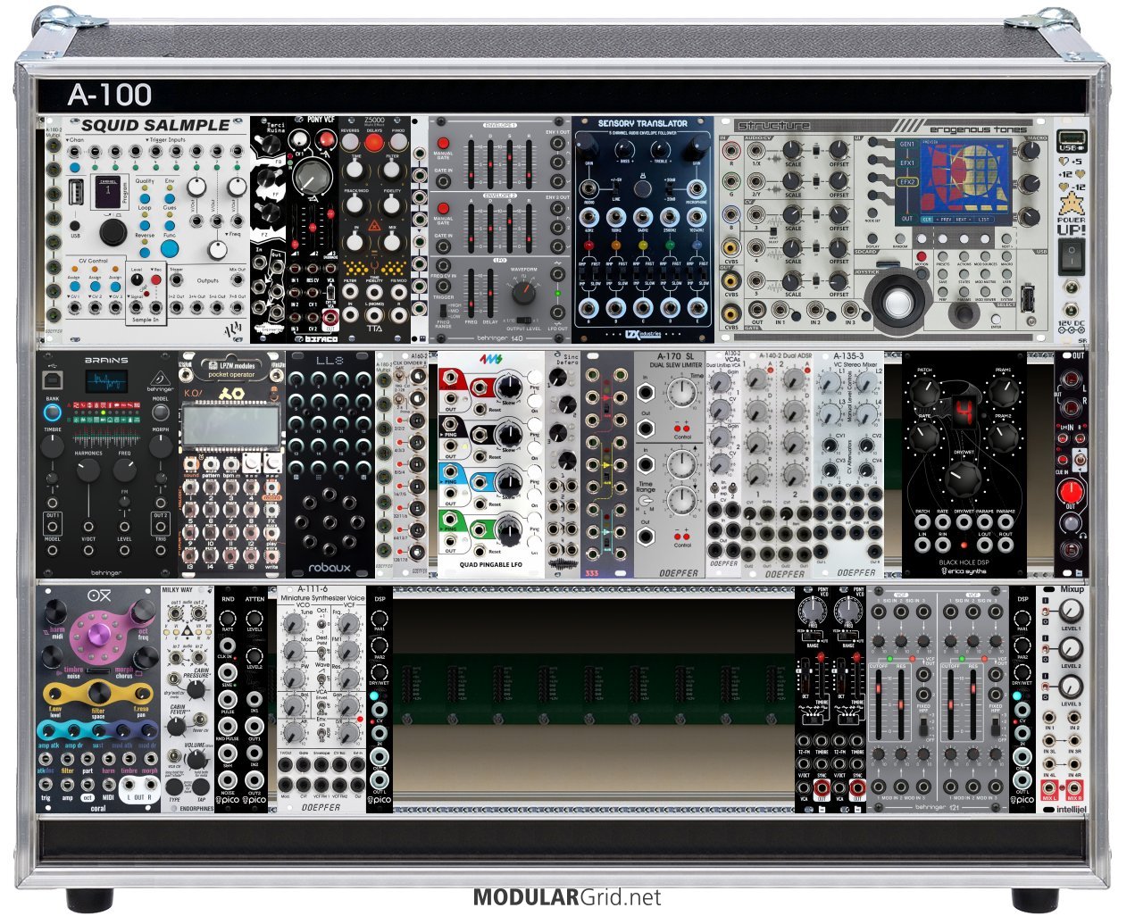Click the REVERBS button on Z5000
Image resolution: width=1135 pixels, height=916 pixels.
tap(349, 142)
